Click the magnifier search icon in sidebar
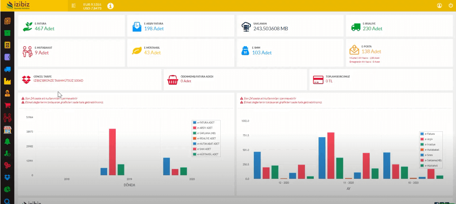The height and width of the screenshot is (204, 456). coord(7,201)
